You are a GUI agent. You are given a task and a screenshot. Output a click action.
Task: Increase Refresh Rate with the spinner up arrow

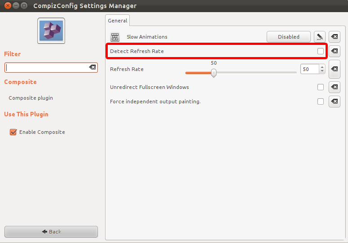[322, 67]
